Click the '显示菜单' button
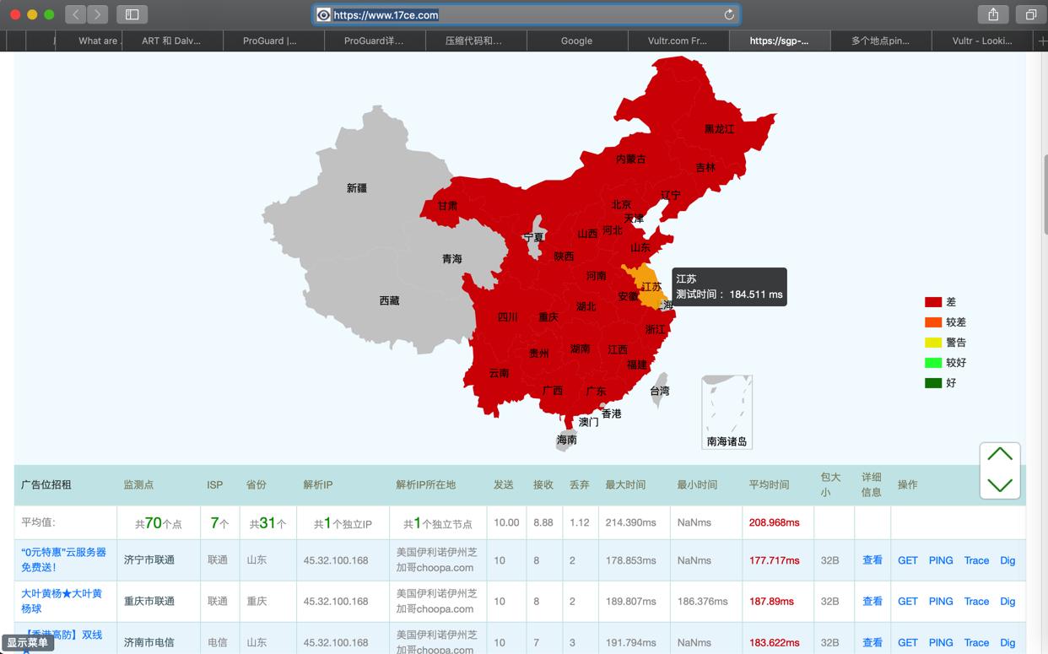Screen dimensions: 1048x654 click(x=28, y=643)
